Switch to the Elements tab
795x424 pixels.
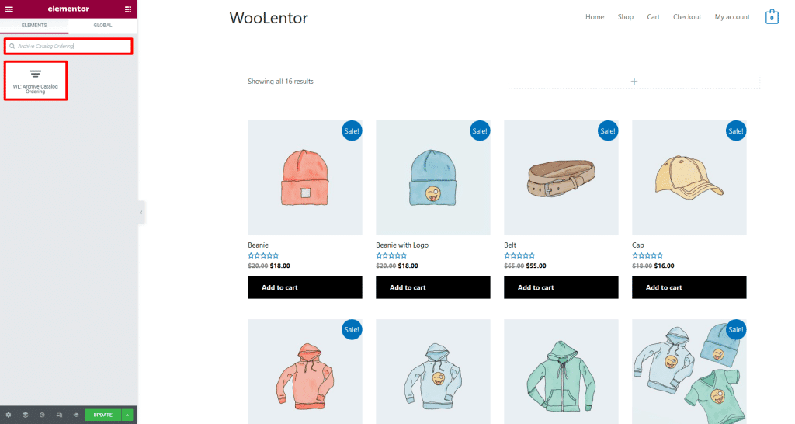[34, 26]
